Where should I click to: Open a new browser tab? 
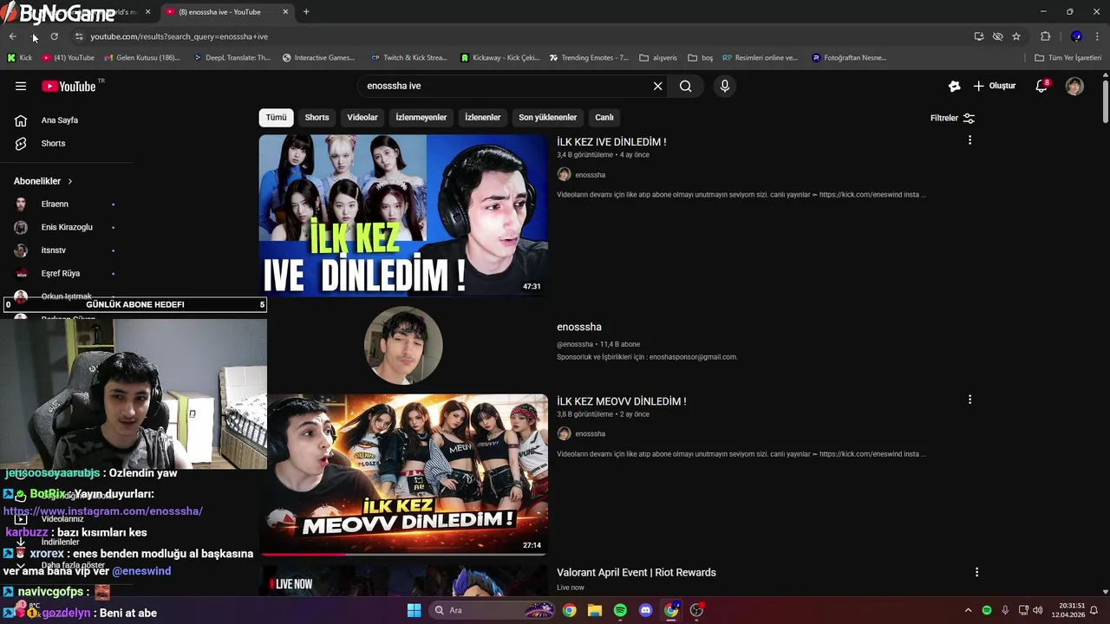click(306, 12)
